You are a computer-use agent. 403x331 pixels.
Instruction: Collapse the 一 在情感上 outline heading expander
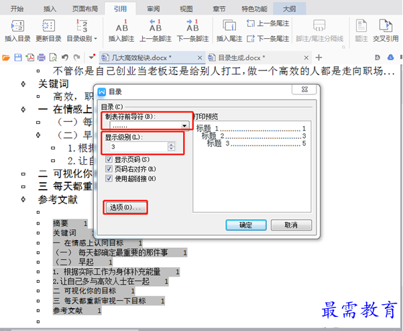[23, 109]
